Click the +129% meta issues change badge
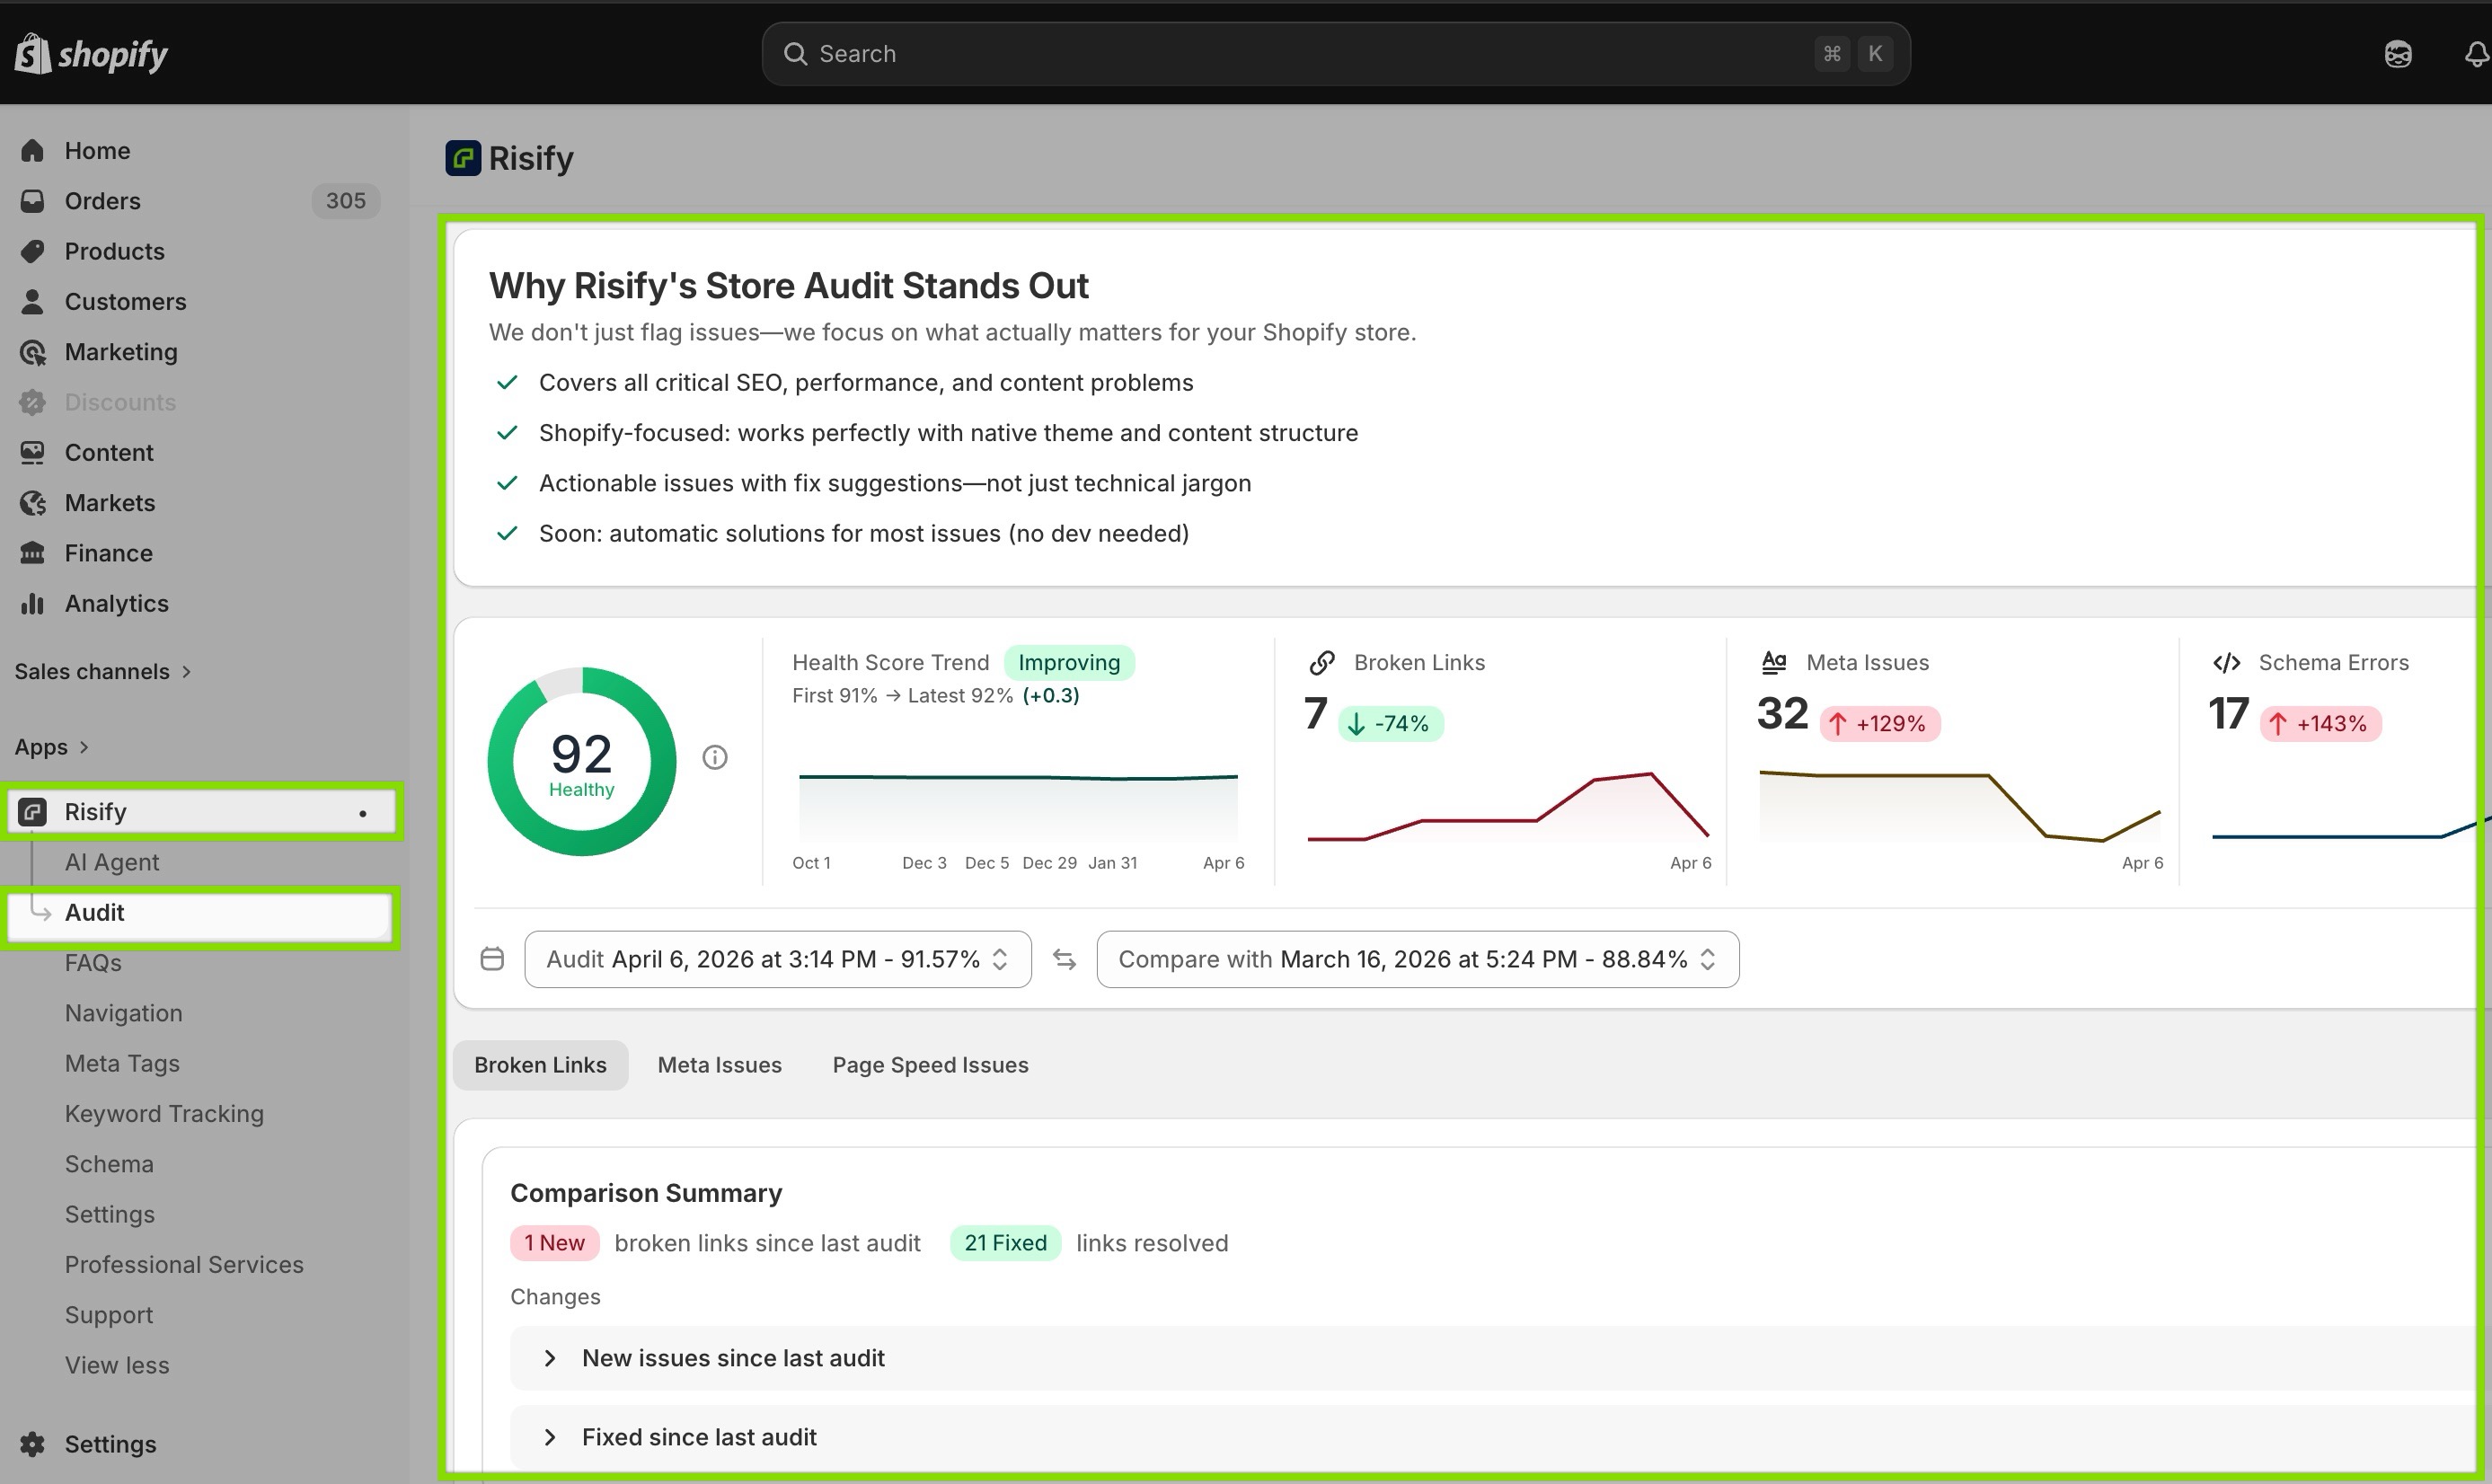This screenshot has height=1484, width=2492. point(1880,724)
